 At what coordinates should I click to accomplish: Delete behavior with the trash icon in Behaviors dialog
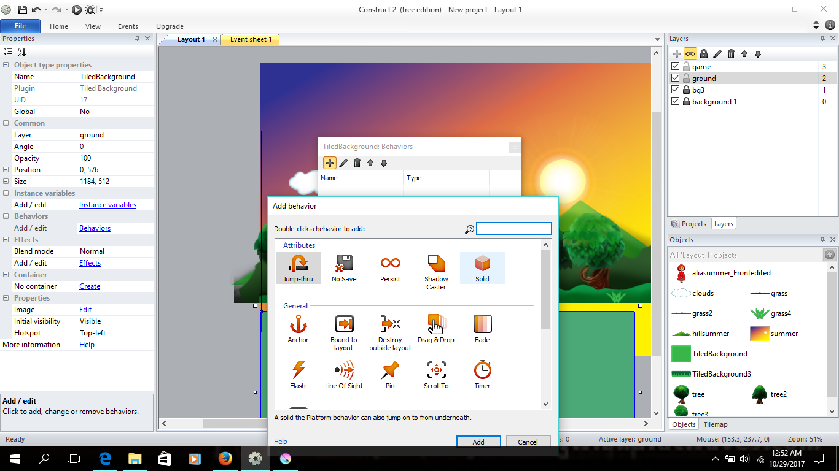[x=357, y=163]
